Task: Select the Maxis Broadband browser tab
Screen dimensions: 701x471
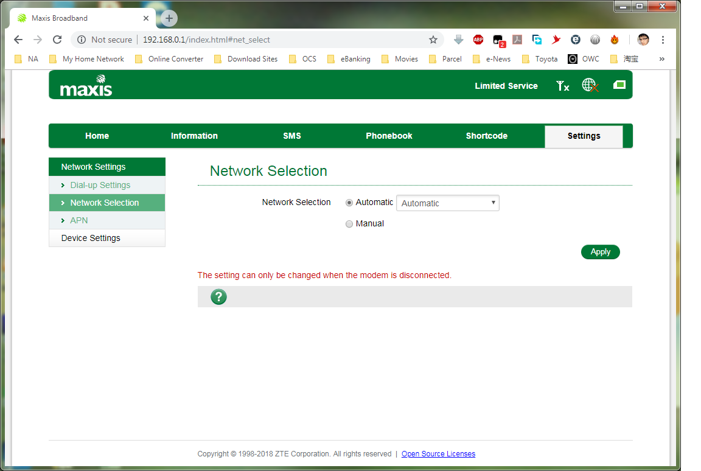Action: click(83, 18)
